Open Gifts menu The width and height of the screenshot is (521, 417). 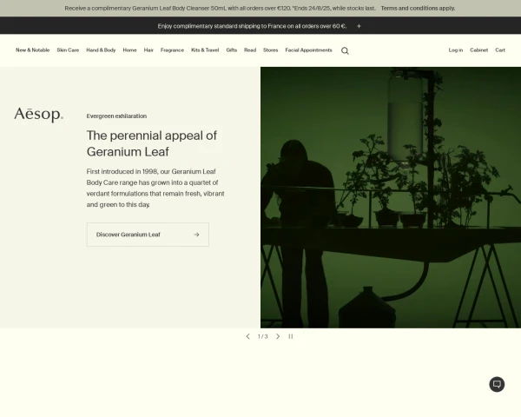click(x=232, y=50)
